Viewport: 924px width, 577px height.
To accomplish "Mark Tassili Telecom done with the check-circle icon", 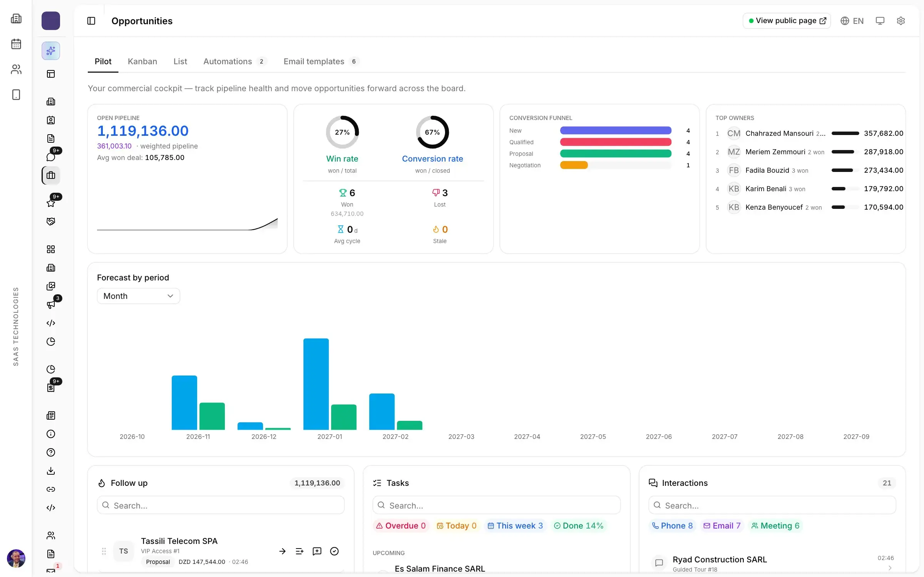I will [335, 551].
